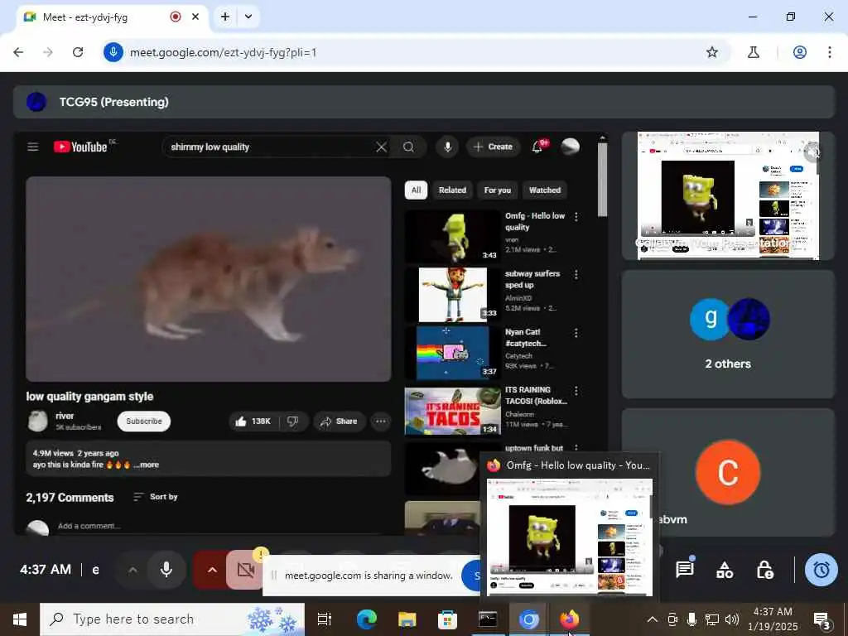Open the Meet activities icon
The height and width of the screenshot is (636, 848).
pyautogui.click(x=725, y=570)
